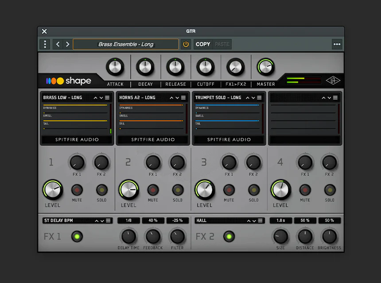Select next sound for Trumpet Solo - Long
The image size is (381, 283).
[253, 98]
